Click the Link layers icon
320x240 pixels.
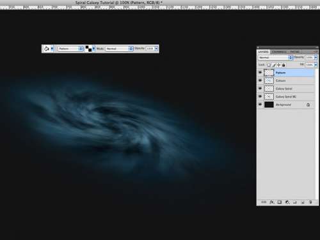click(x=264, y=202)
